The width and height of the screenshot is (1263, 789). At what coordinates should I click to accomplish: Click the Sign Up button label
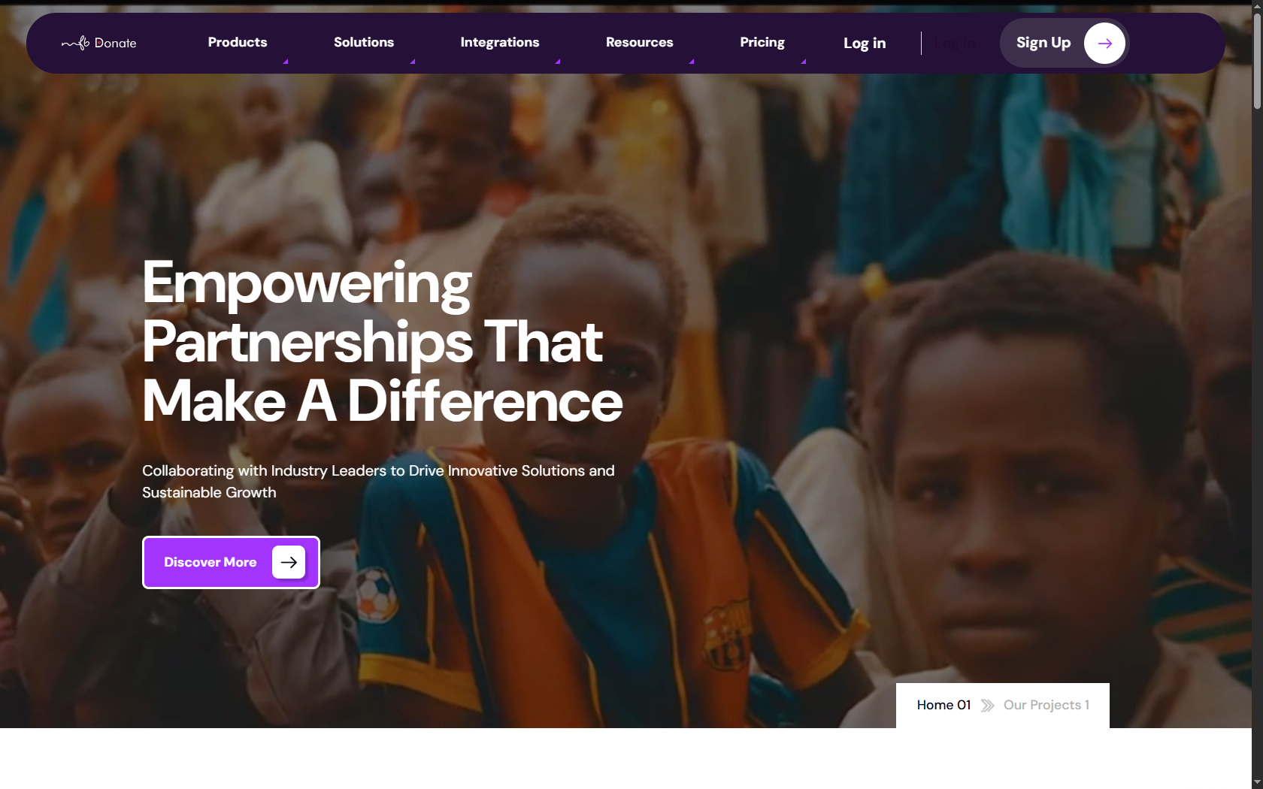point(1043,43)
